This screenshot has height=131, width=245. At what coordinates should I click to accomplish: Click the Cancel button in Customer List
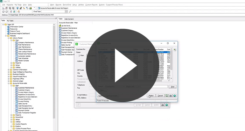pos(160,96)
